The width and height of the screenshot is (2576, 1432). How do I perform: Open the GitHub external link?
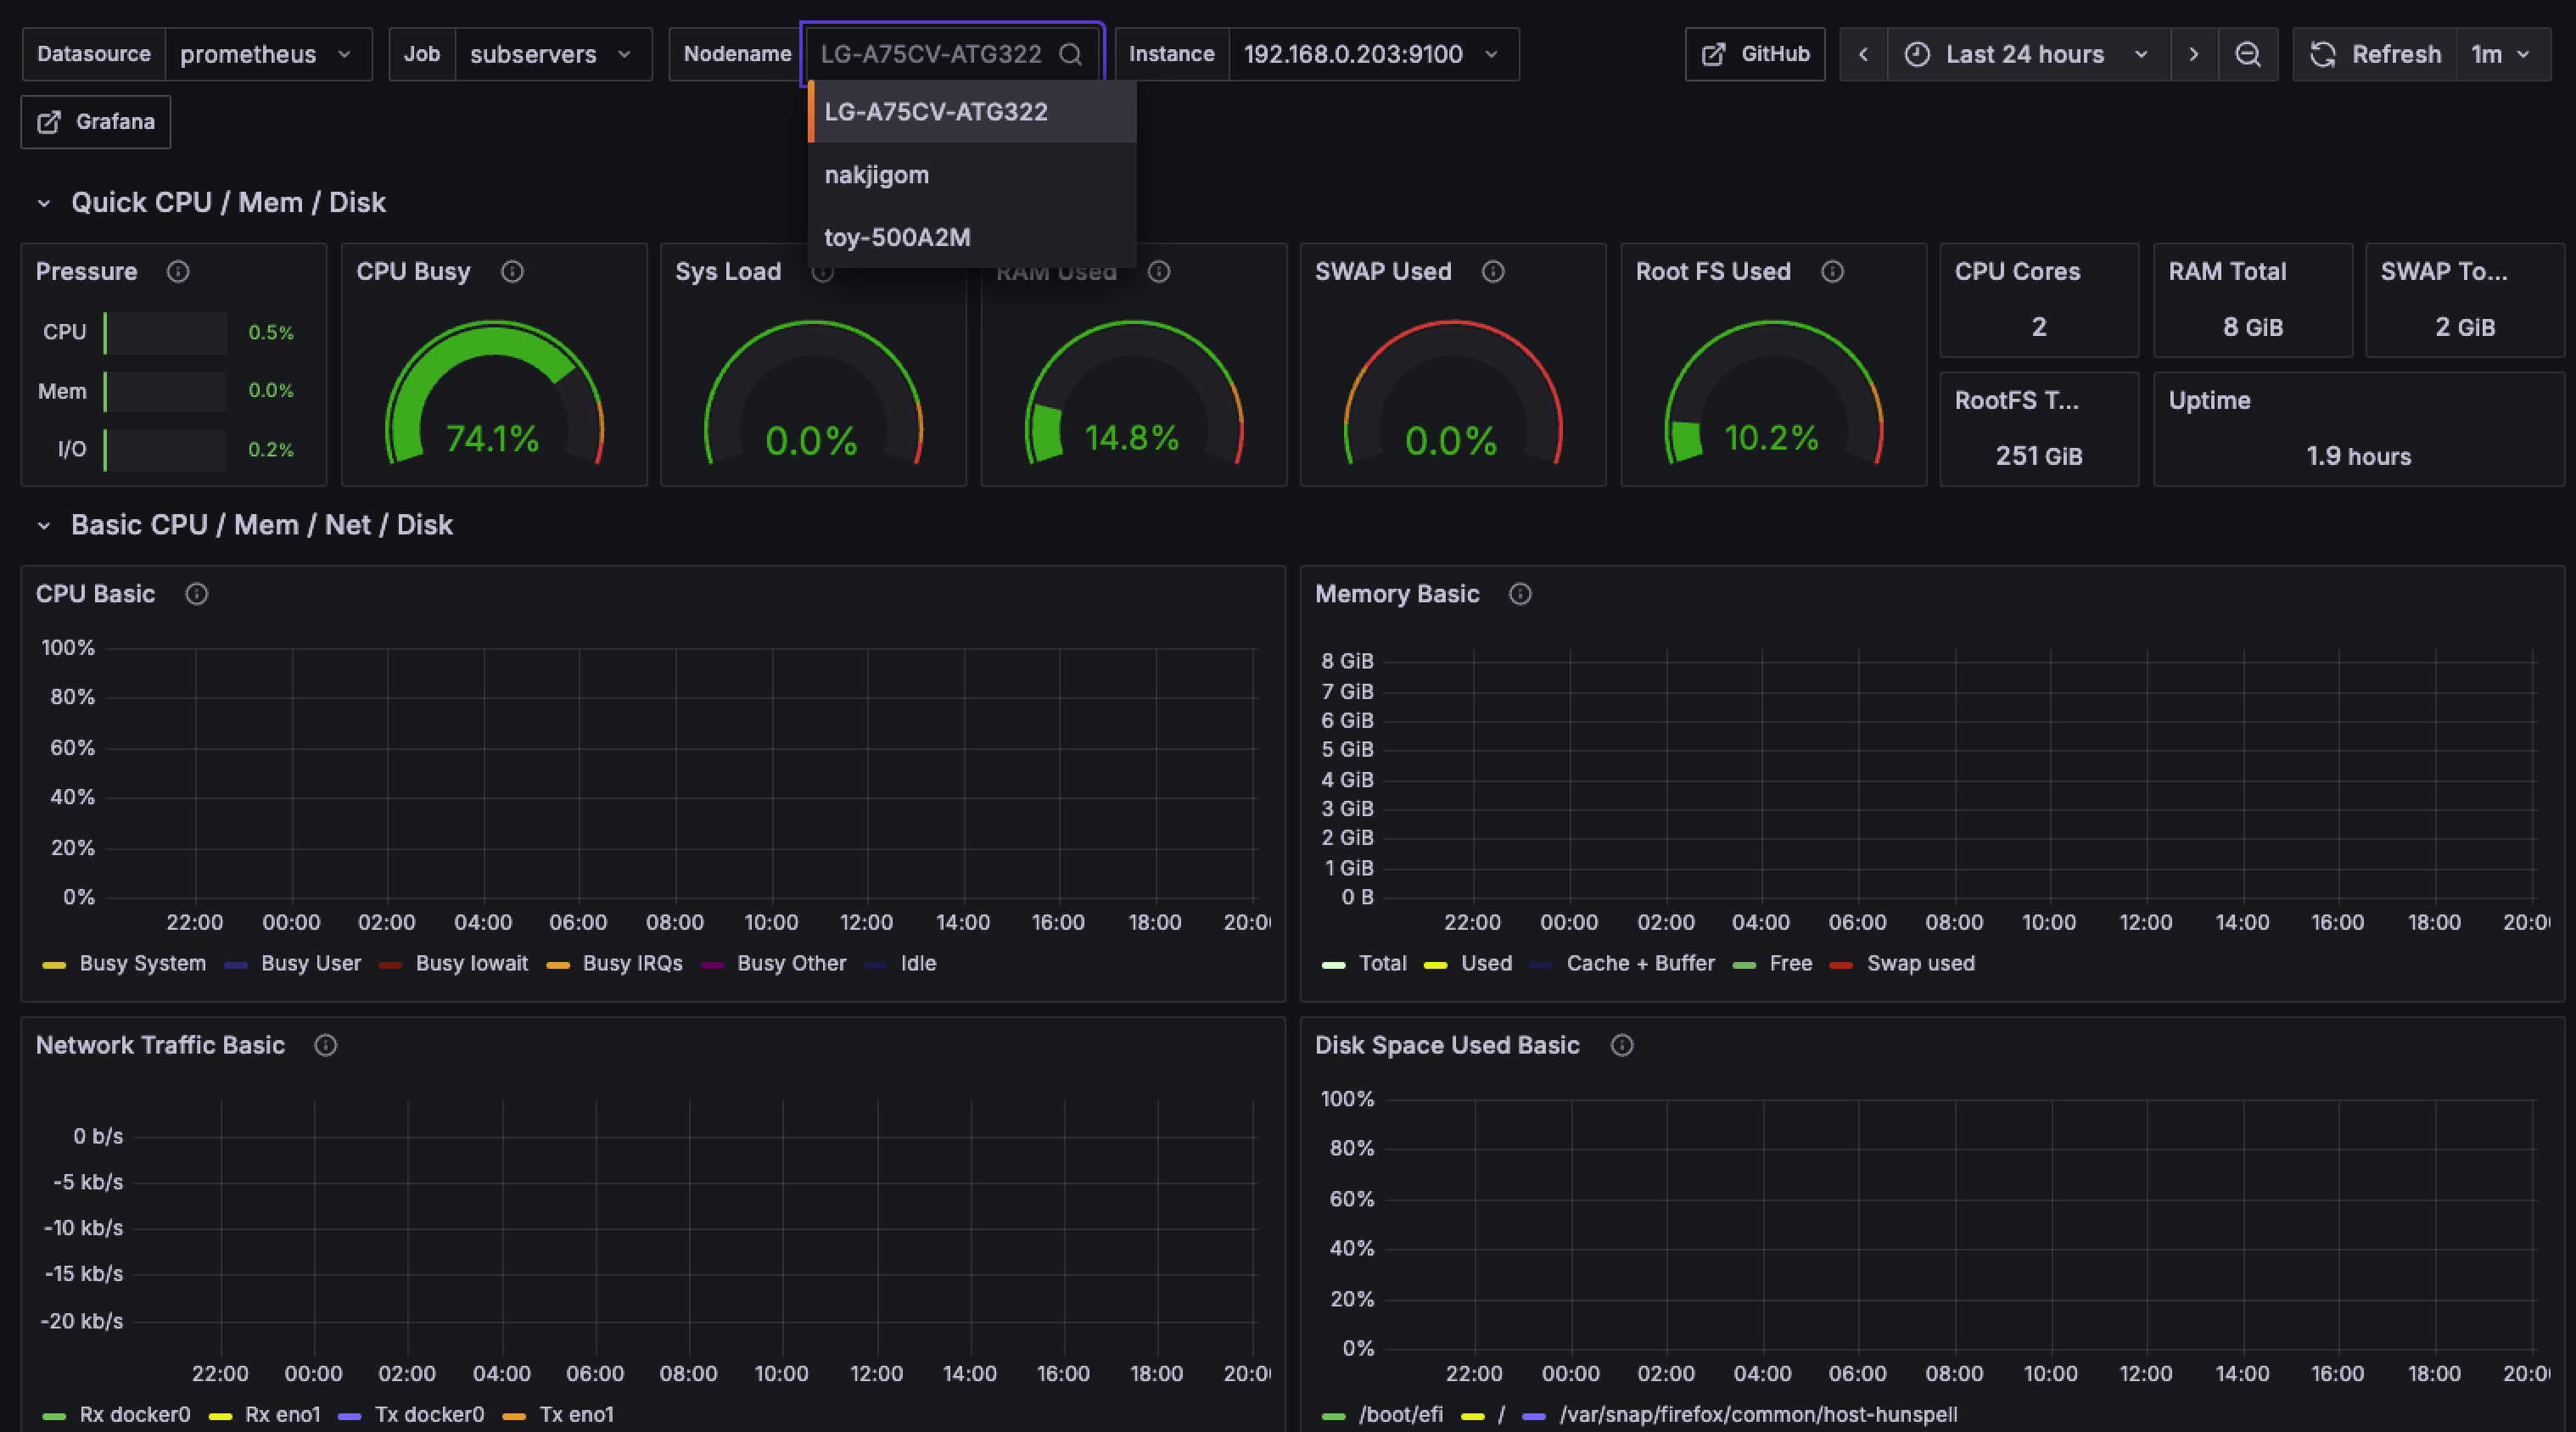coord(1755,54)
